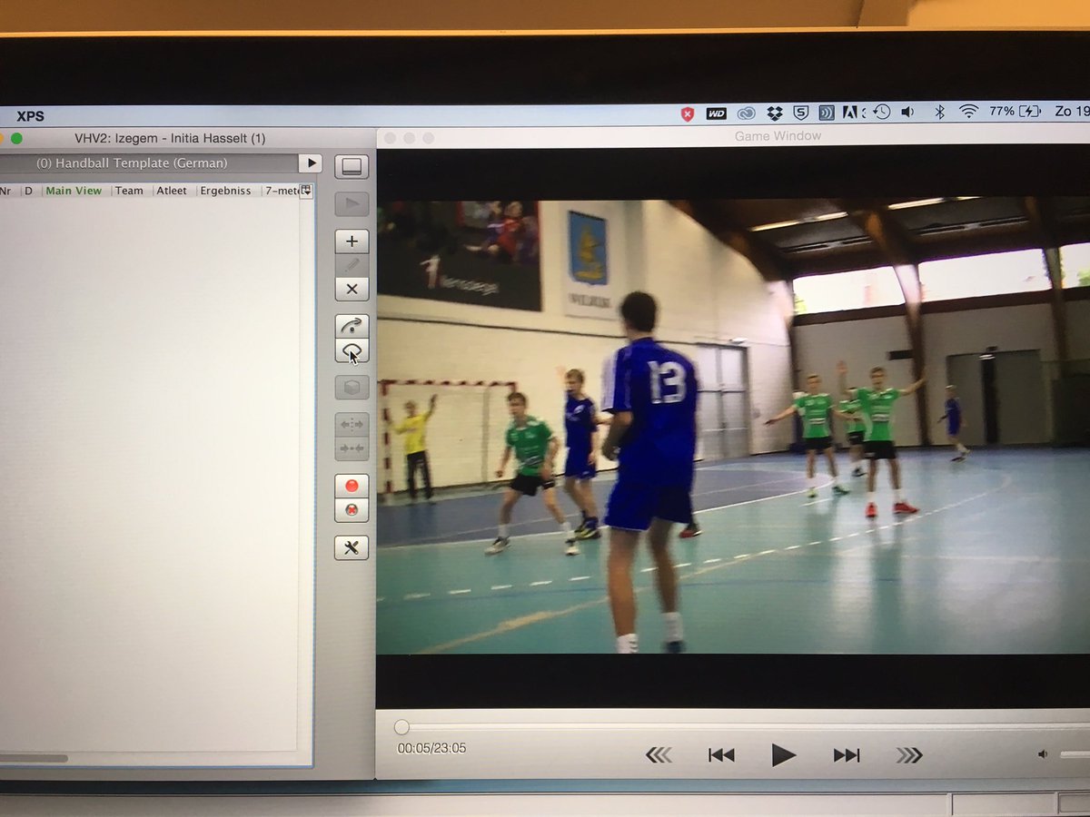This screenshot has height=817, width=1090.
Task: Skip to next clip in Game Window
Action: (x=846, y=754)
